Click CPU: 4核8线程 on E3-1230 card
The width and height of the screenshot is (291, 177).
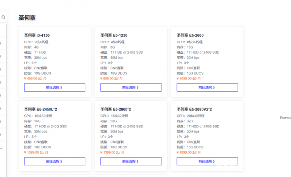[113, 42]
